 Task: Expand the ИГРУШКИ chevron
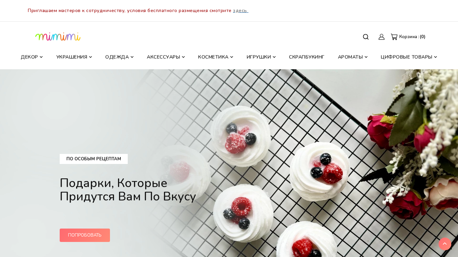point(274,57)
